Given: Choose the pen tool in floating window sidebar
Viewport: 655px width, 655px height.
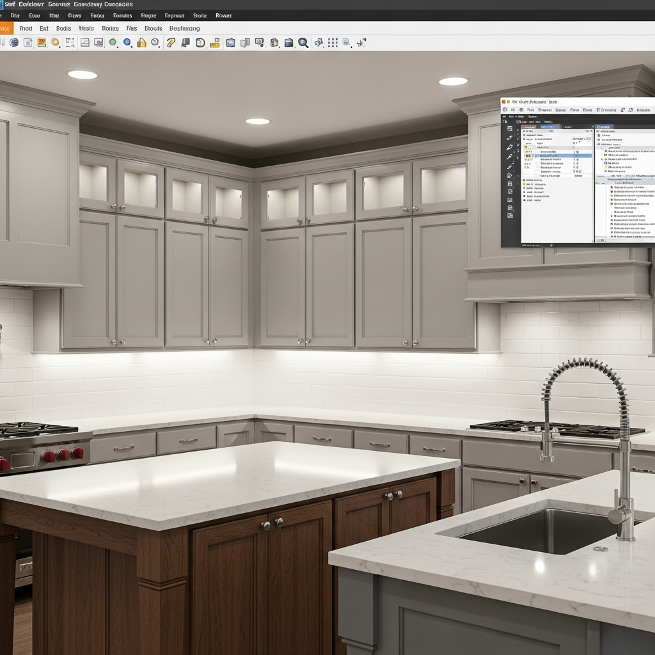Looking at the screenshot, I should [510, 148].
